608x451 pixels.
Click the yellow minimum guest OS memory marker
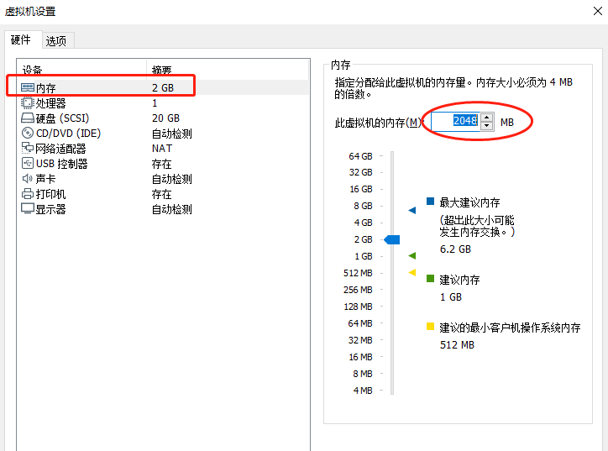tap(412, 273)
